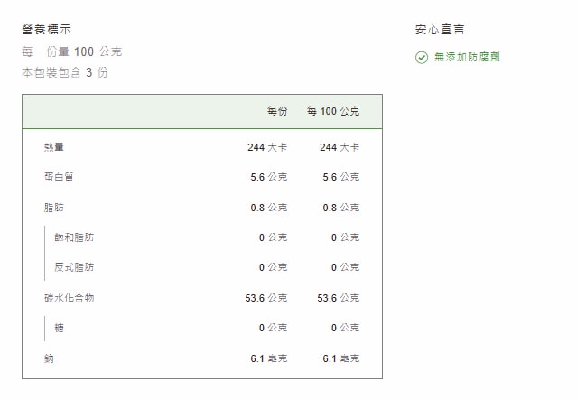This screenshot has height=400, width=577.
Task: Click the 每 100 公克 column header
Action: [x=332, y=111]
